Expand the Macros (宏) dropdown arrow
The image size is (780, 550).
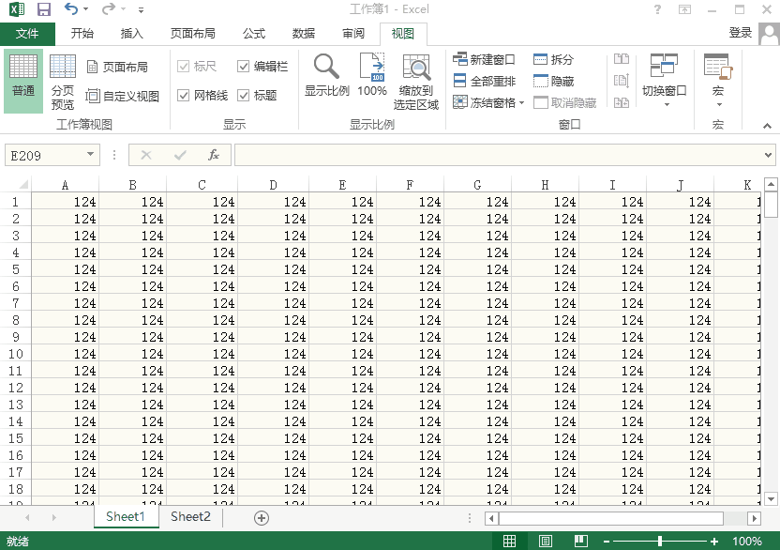[x=719, y=104]
